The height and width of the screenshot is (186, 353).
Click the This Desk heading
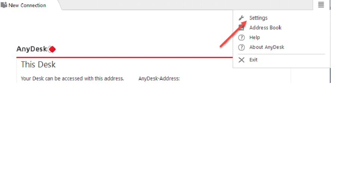(x=38, y=65)
